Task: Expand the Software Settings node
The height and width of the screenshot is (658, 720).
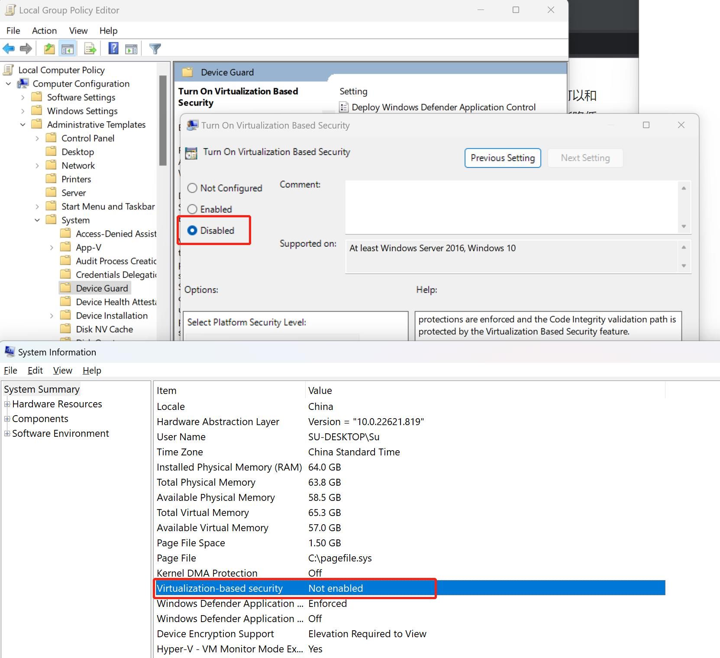Action: (23, 97)
